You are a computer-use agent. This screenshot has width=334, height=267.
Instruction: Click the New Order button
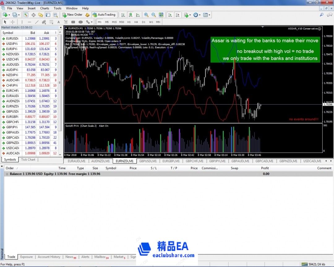(72, 15)
